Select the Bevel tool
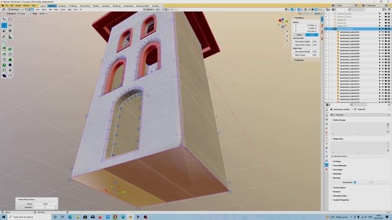This screenshot has height=220, width=392. click(x=4, y=54)
